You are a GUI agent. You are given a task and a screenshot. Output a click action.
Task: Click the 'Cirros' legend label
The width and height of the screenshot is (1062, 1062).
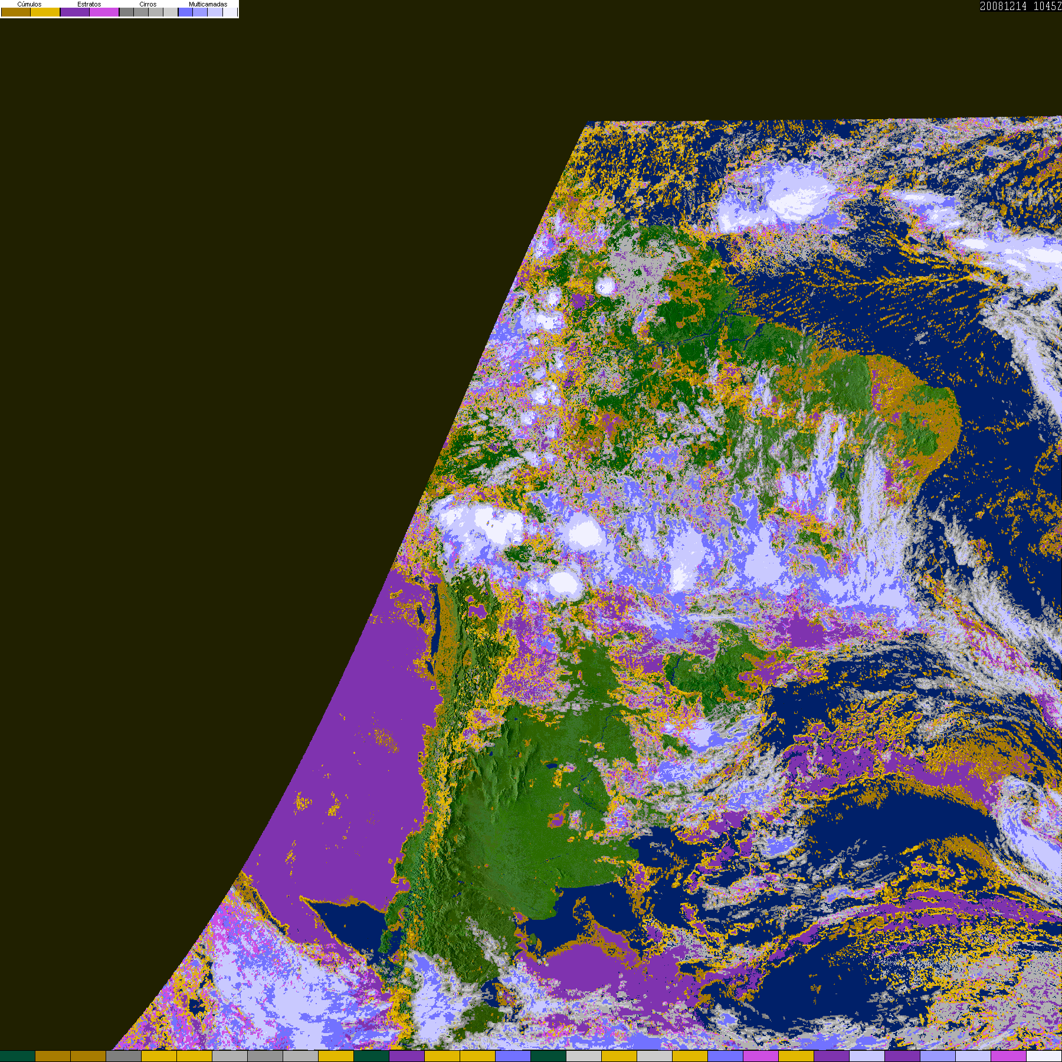(x=148, y=4)
